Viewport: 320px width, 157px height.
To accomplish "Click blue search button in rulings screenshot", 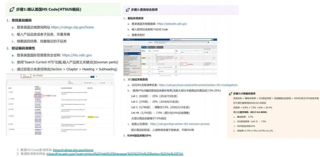I will [x=92, y=77].
